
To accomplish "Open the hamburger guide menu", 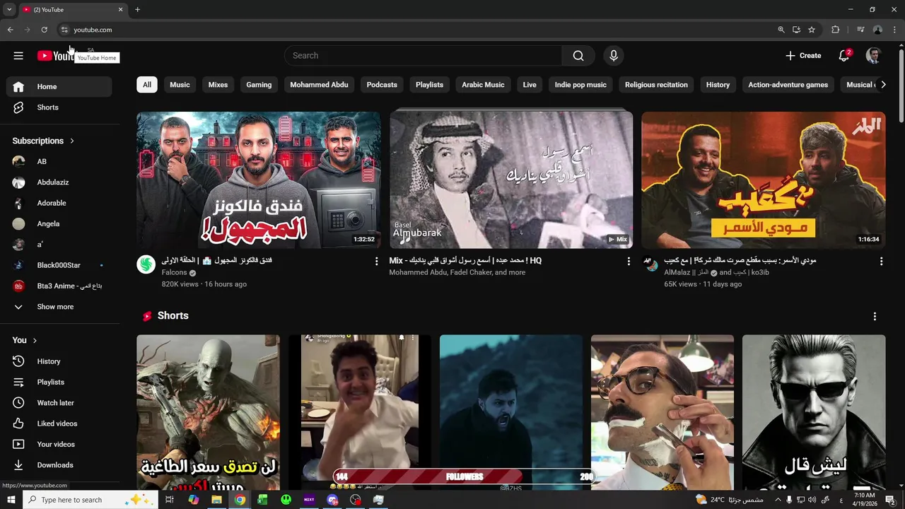I will [x=18, y=56].
